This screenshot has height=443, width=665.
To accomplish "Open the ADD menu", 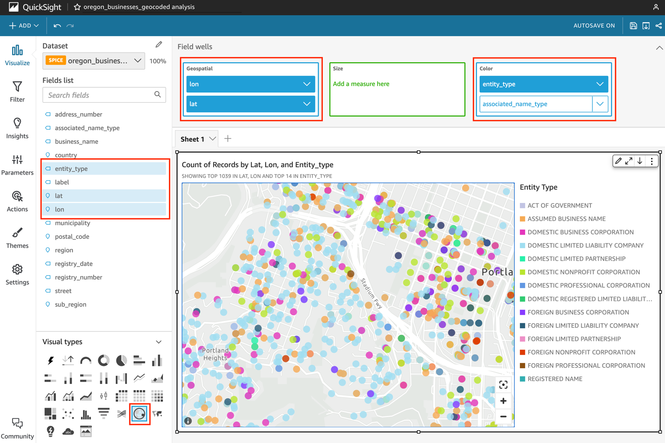I will tap(23, 26).
